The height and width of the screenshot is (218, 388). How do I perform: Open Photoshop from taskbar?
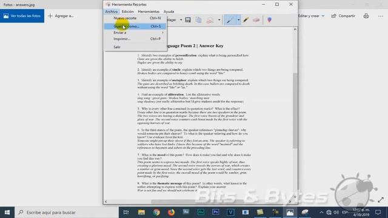click(216, 213)
